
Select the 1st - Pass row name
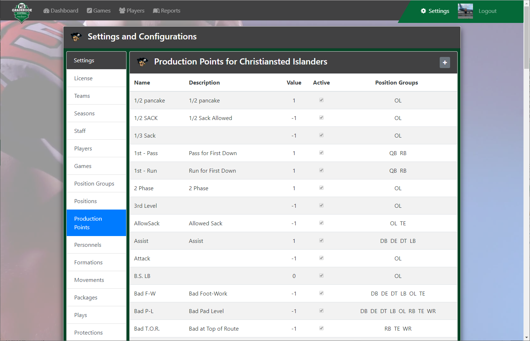tap(146, 153)
